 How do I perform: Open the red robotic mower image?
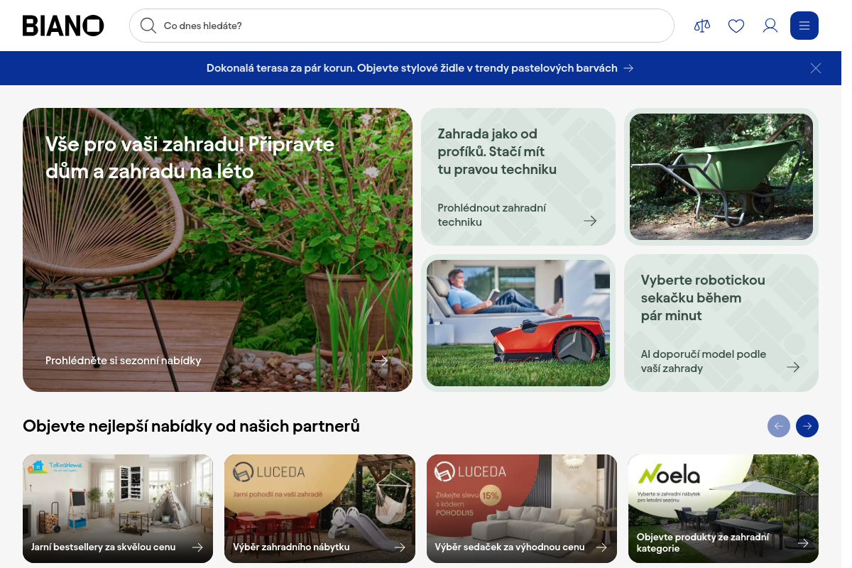[518, 323]
